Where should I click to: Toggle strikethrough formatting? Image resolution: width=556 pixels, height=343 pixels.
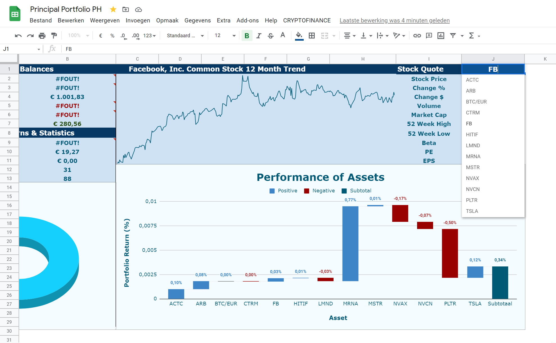click(271, 36)
